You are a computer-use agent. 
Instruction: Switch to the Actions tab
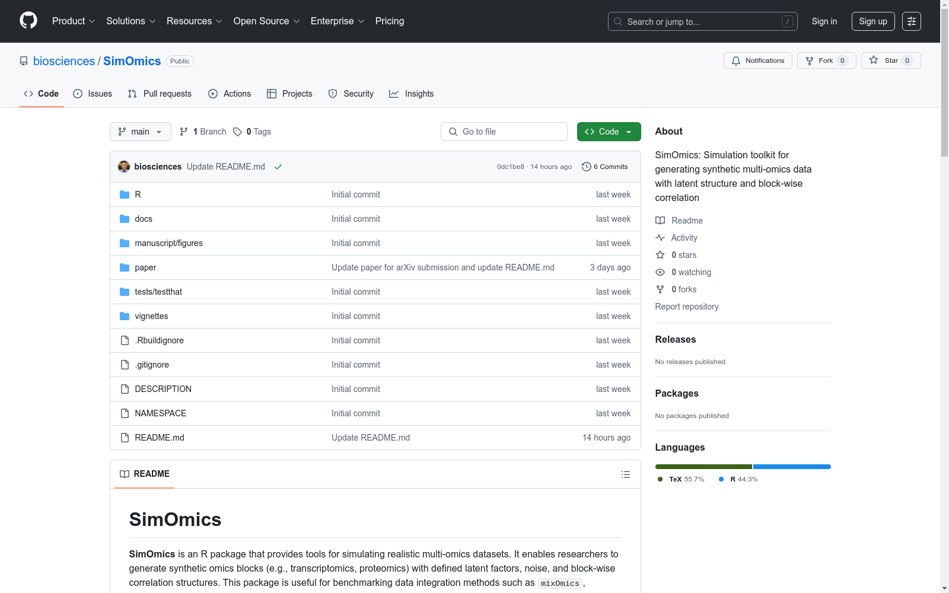[230, 94]
